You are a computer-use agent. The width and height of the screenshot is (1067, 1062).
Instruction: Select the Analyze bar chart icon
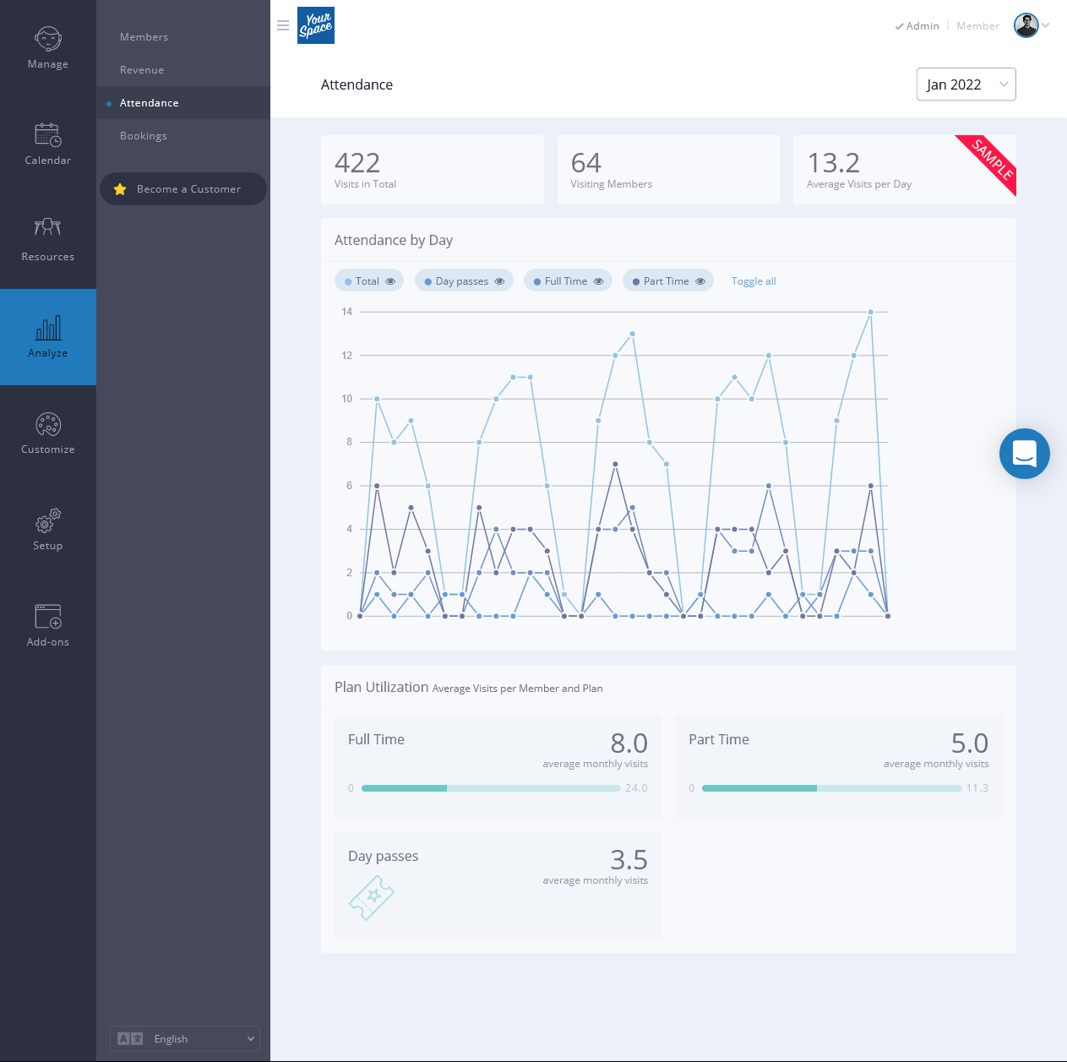(x=48, y=328)
